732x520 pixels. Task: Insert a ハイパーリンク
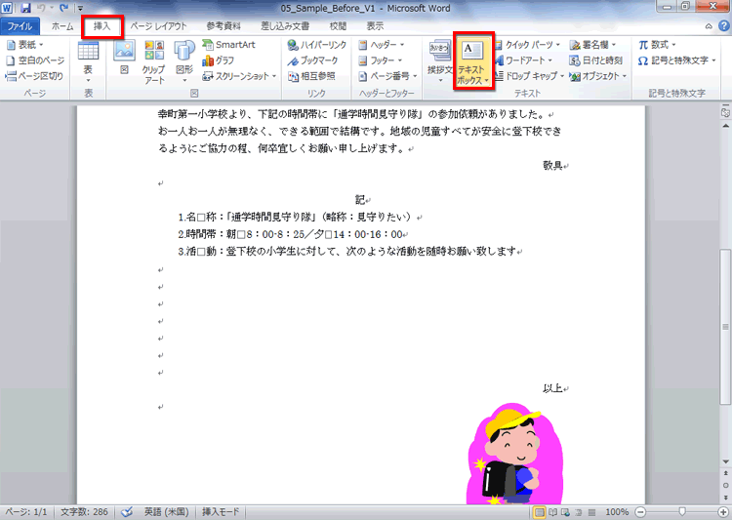point(317,45)
